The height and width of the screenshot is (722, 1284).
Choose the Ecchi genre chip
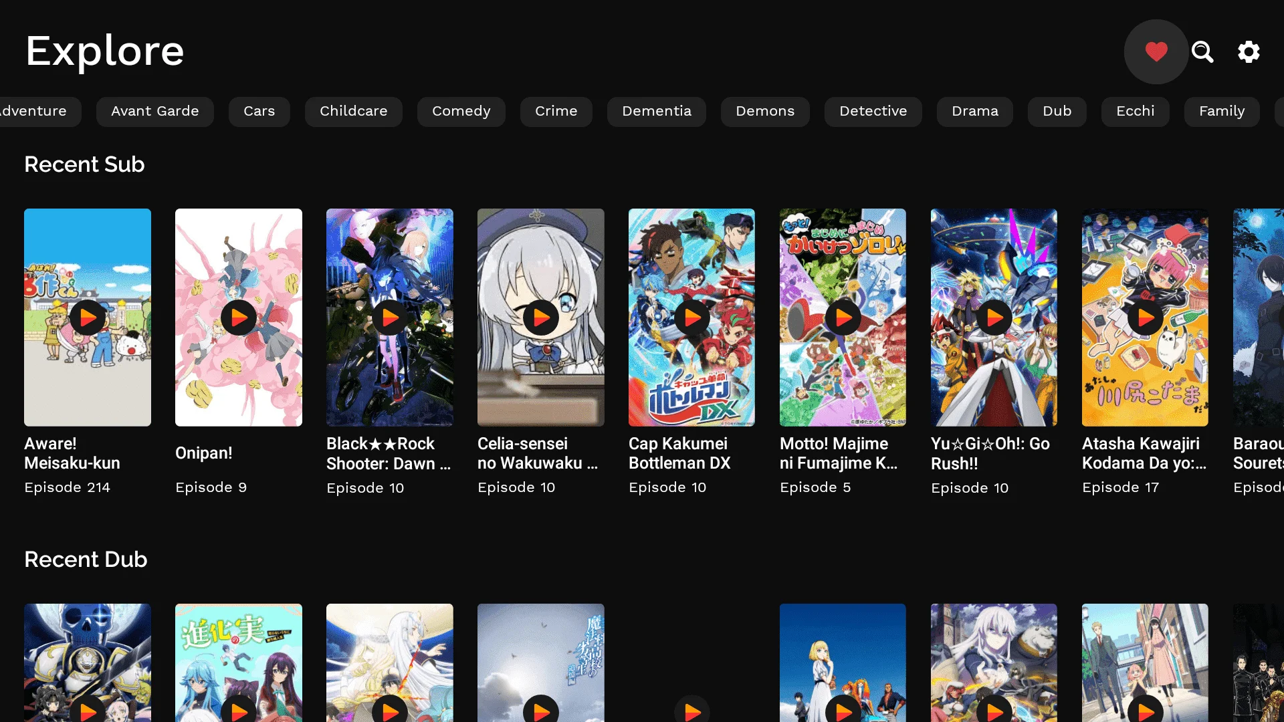(x=1135, y=111)
